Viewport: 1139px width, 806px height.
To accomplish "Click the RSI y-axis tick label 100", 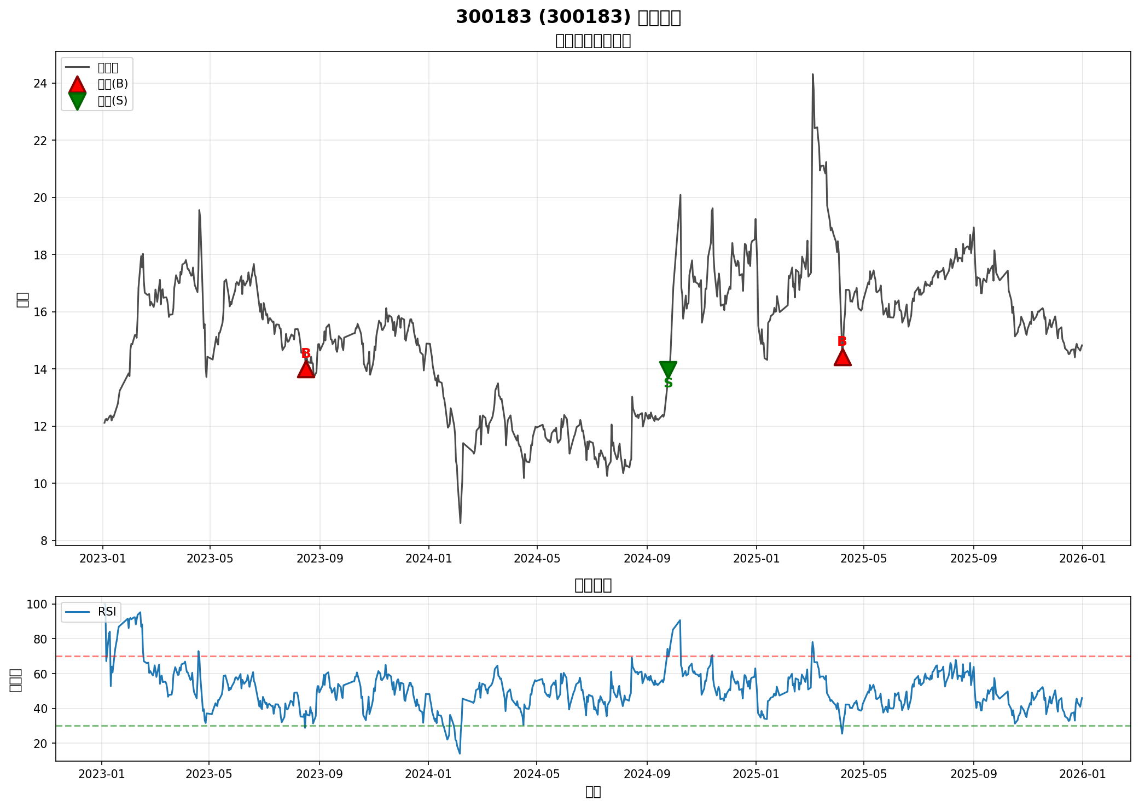I will point(38,604).
